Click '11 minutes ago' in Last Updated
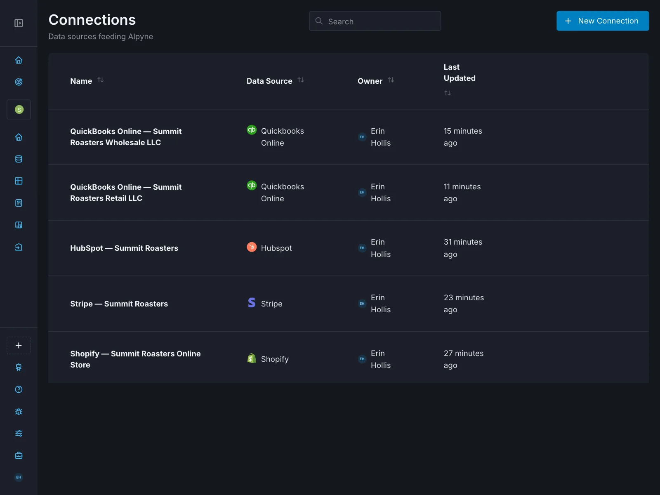The width and height of the screenshot is (660, 495). (462, 193)
